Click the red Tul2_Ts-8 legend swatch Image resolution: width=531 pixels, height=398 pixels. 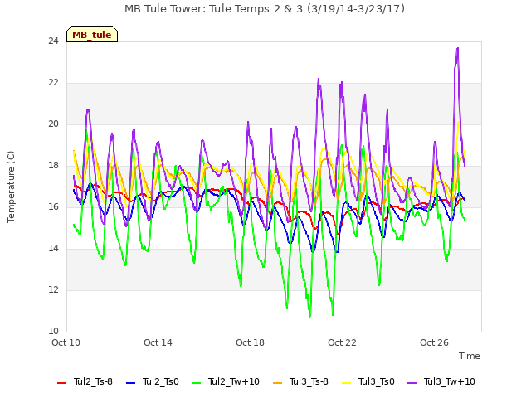62,383
